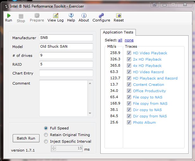Toggle the 4x HD Playback checkbox
This screenshot has width=195, height=161.
(129, 66)
